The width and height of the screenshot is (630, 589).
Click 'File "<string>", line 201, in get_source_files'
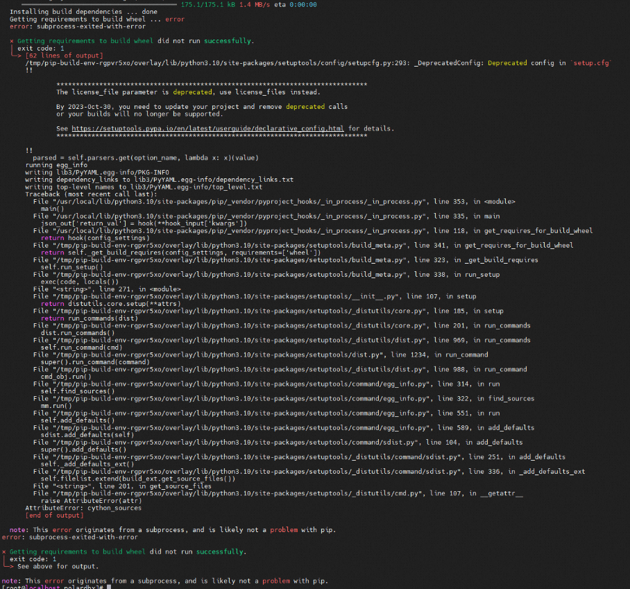[122, 486]
